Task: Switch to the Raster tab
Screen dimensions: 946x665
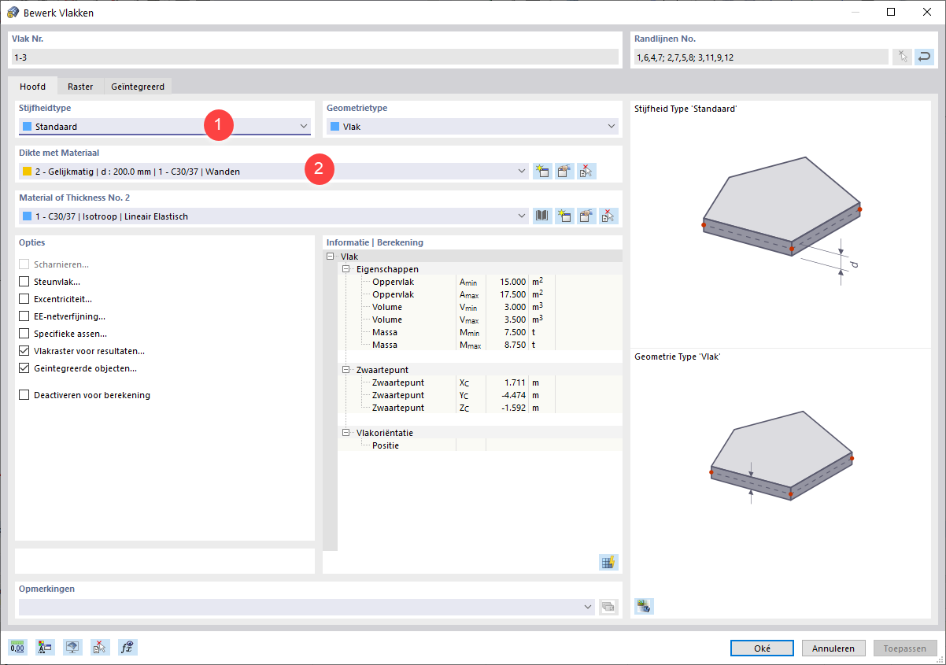Action: pyautogui.click(x=80, y=87)
